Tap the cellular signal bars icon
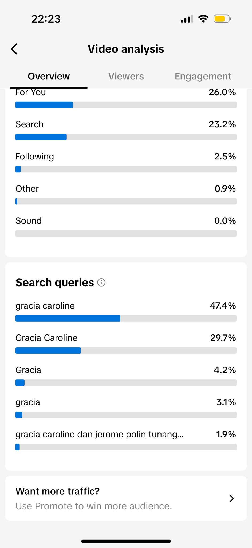 click(x=187, y=19)
